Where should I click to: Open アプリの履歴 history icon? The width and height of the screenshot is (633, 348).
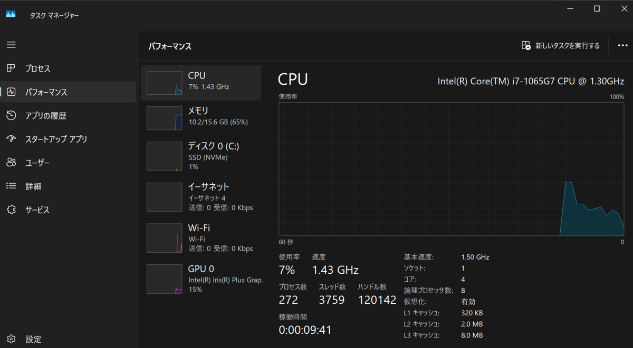[x=11, y=115]
